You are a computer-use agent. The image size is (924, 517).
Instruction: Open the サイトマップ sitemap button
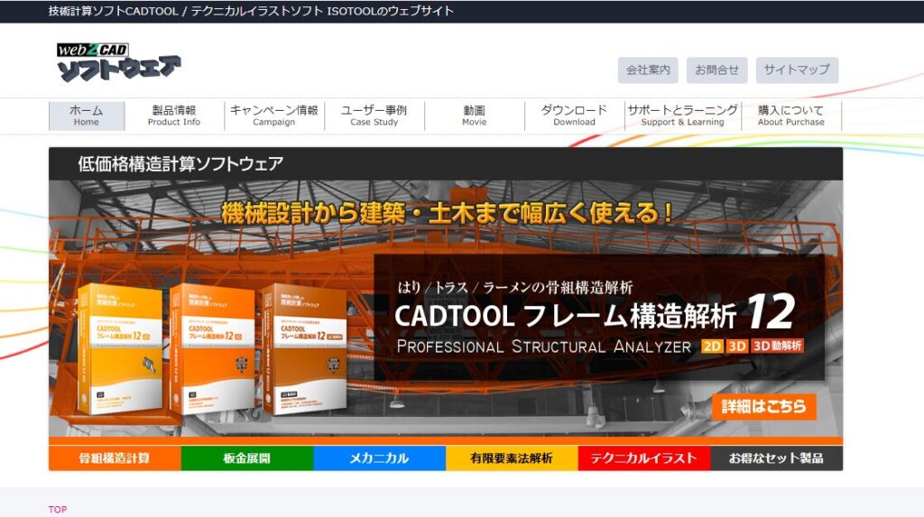tap(797, 69)
